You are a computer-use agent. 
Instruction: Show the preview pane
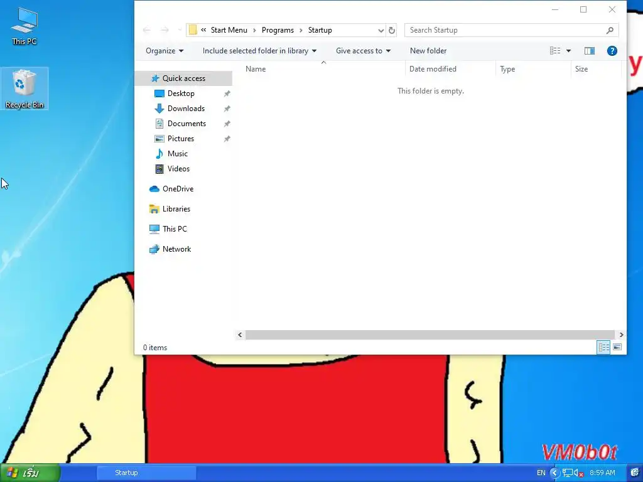(x=589, y=51)
